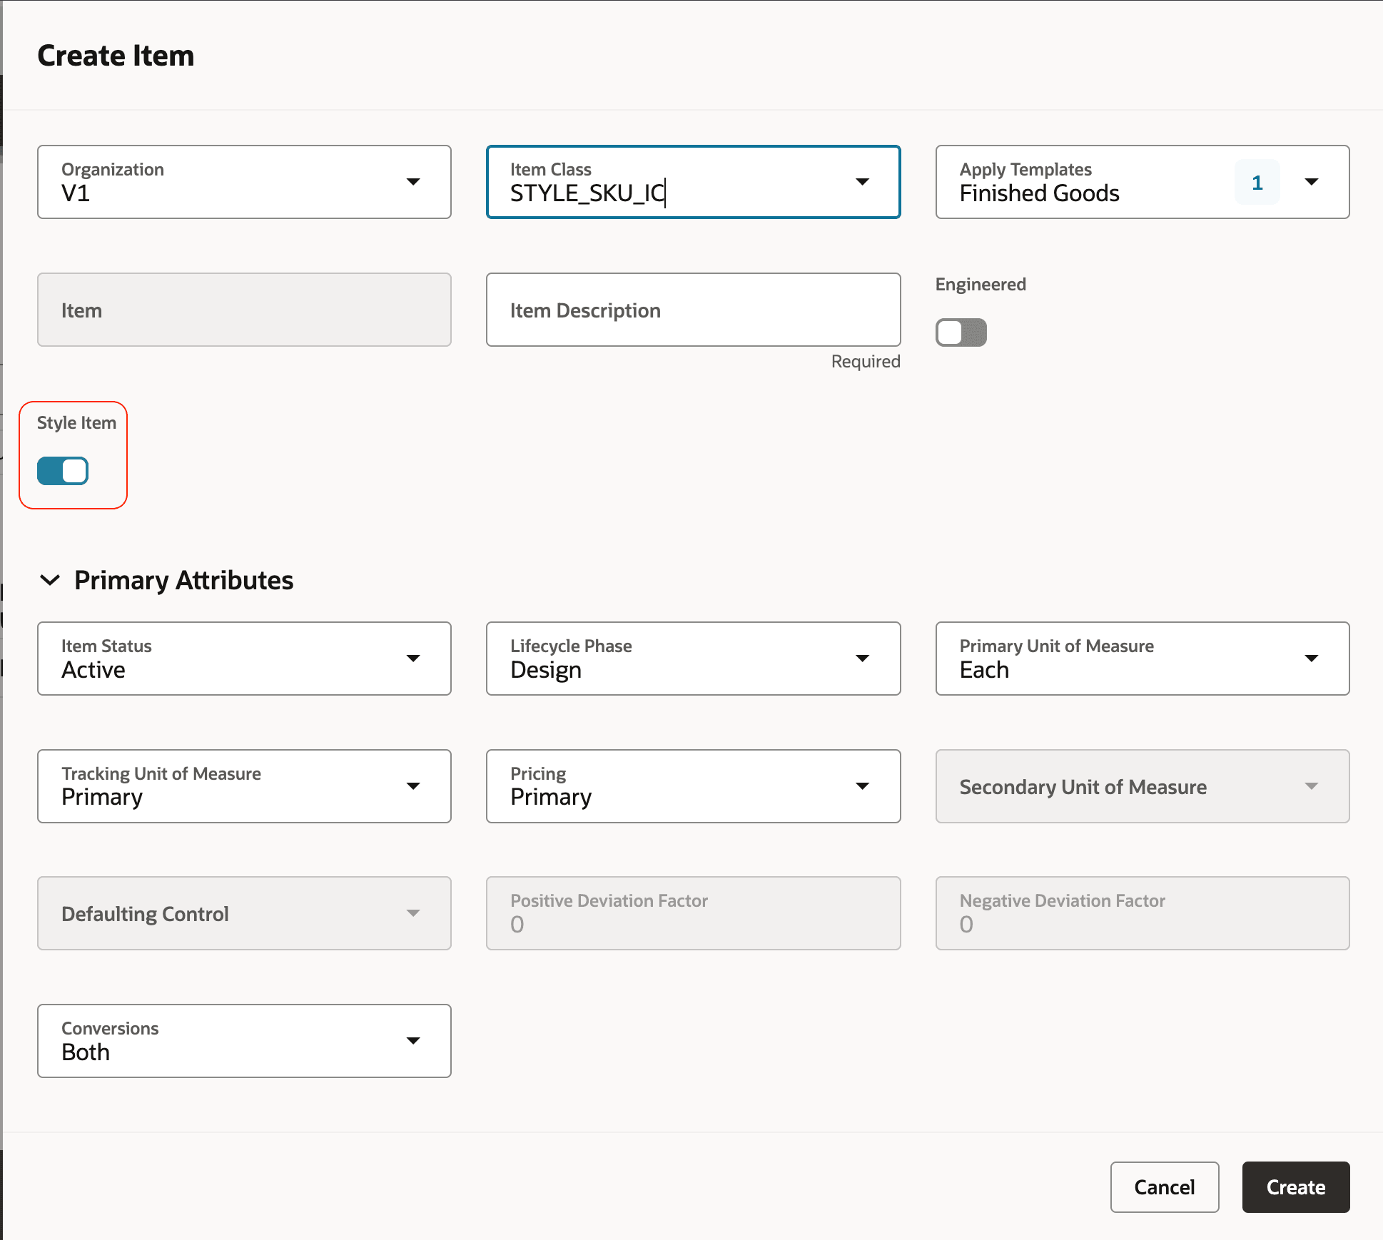
Task: Click the Required label under Item Description
Action: tap(865, 361)
